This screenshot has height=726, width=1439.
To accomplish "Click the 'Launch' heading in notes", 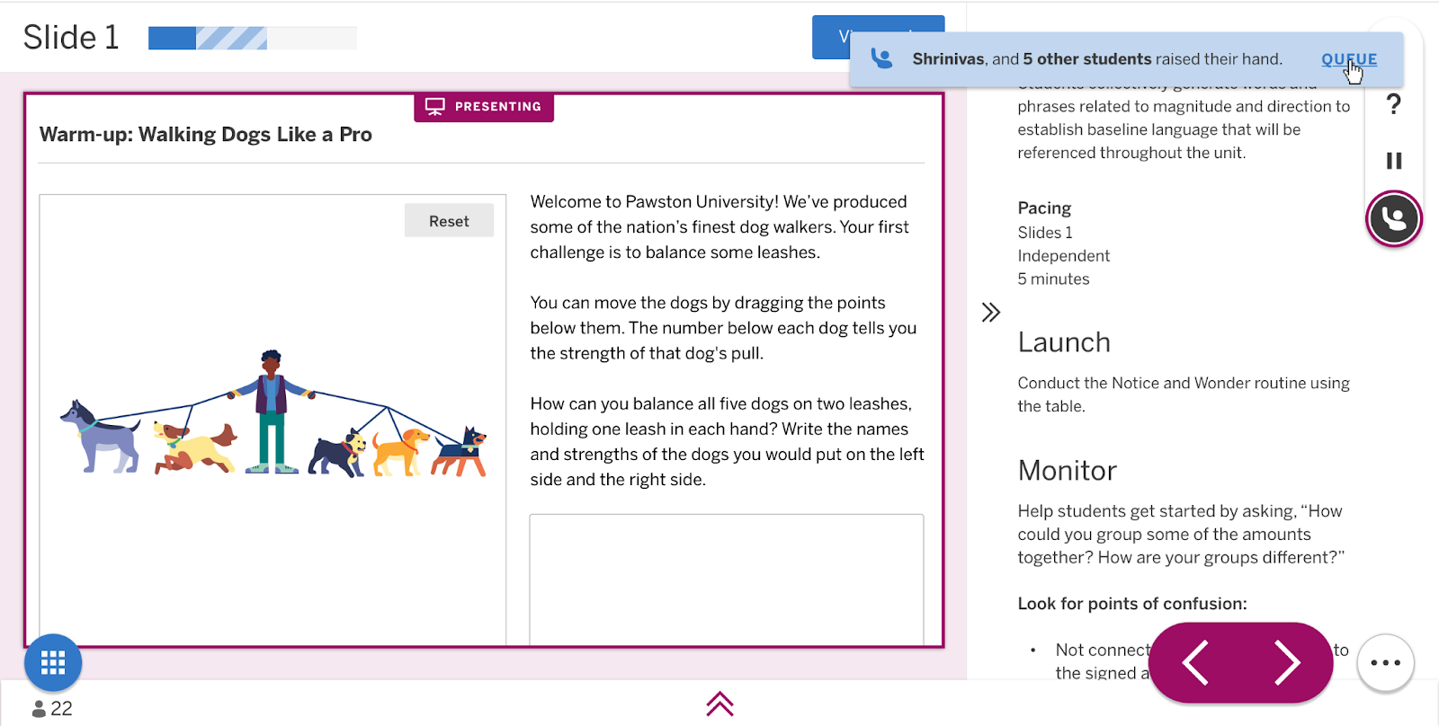I will coord(1064,342).
